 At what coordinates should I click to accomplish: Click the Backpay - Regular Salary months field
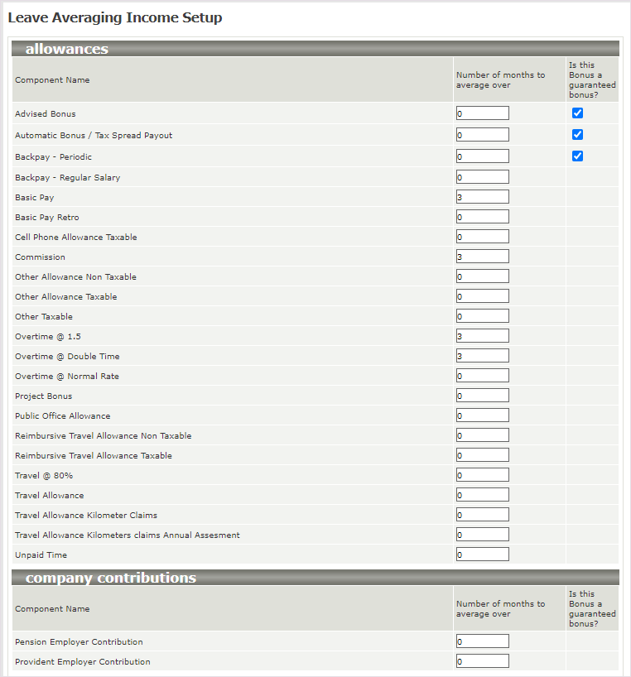[482, 177]
